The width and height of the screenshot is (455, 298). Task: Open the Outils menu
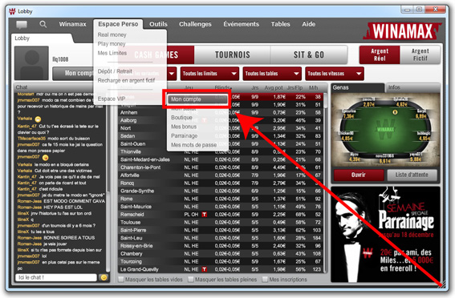click(158, 24)
